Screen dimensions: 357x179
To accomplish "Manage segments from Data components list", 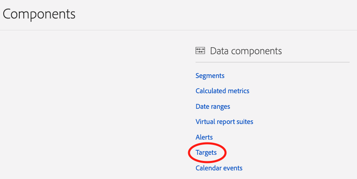I will point(210,76).
